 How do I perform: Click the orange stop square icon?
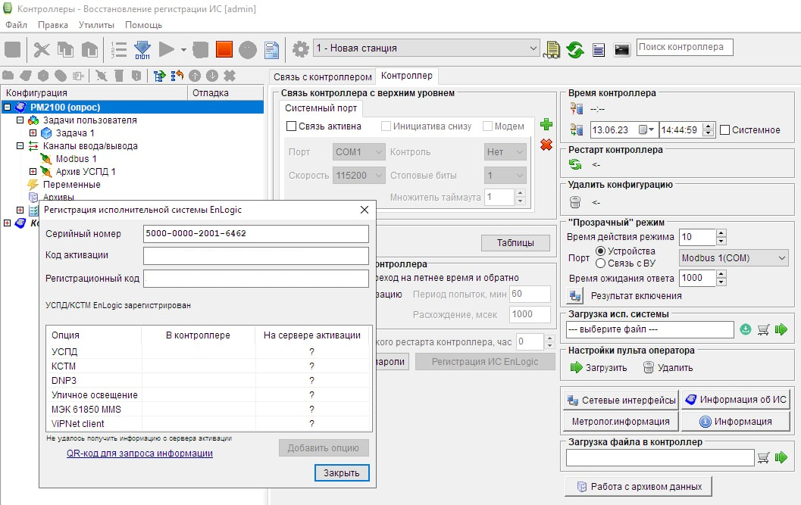pyautogui.click(x=224, y=49)
